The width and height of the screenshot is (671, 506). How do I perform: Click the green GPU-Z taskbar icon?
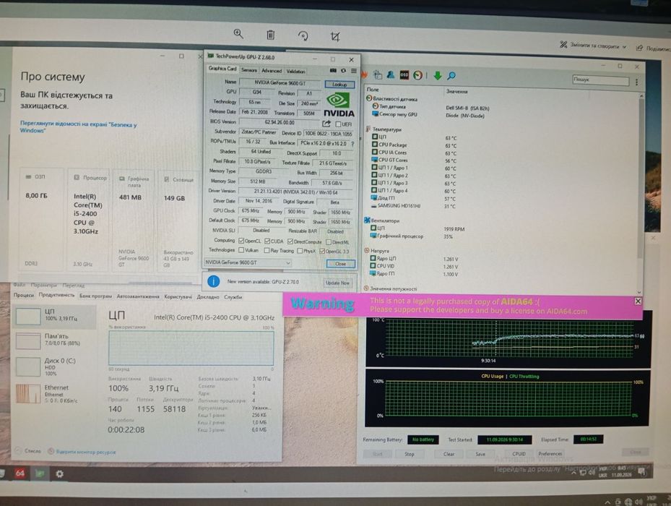[40, 473]
